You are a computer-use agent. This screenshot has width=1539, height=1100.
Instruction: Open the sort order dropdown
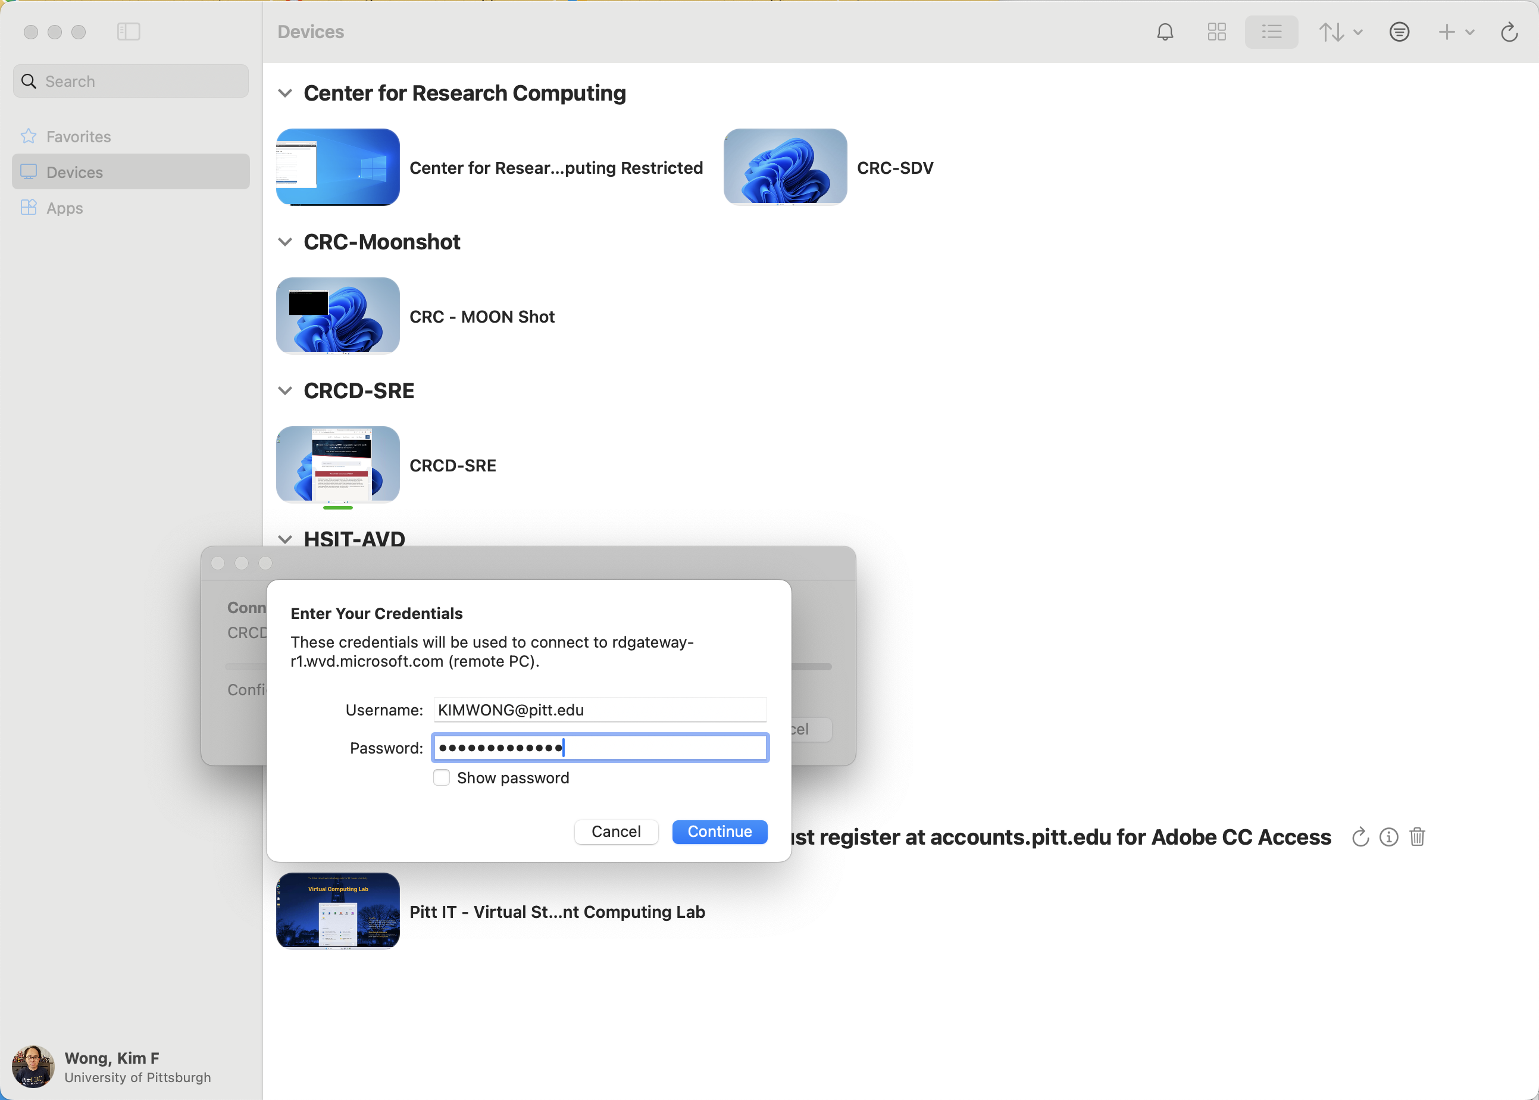tap(1340, 32)
